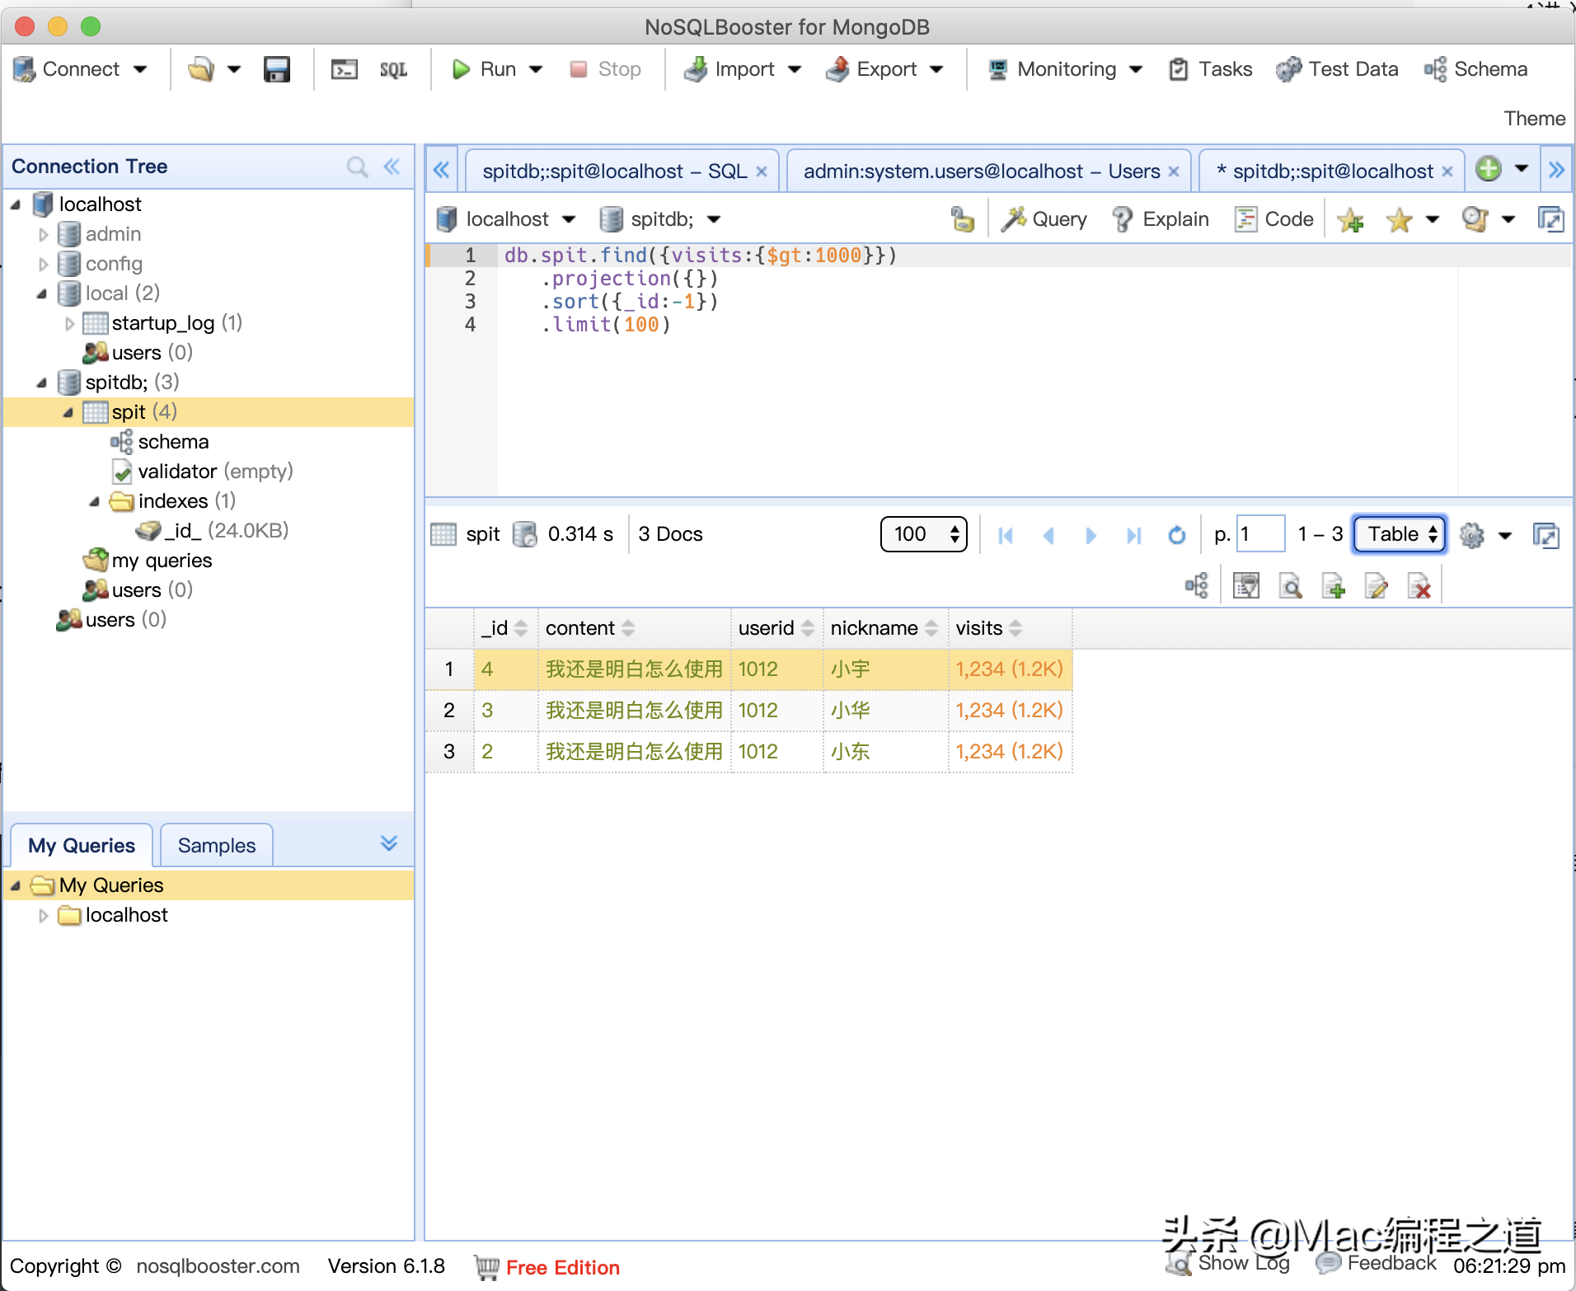This screenshot has width=1576, height=1291.
Task: Go to the last page of results
Action: [1133, 535]
